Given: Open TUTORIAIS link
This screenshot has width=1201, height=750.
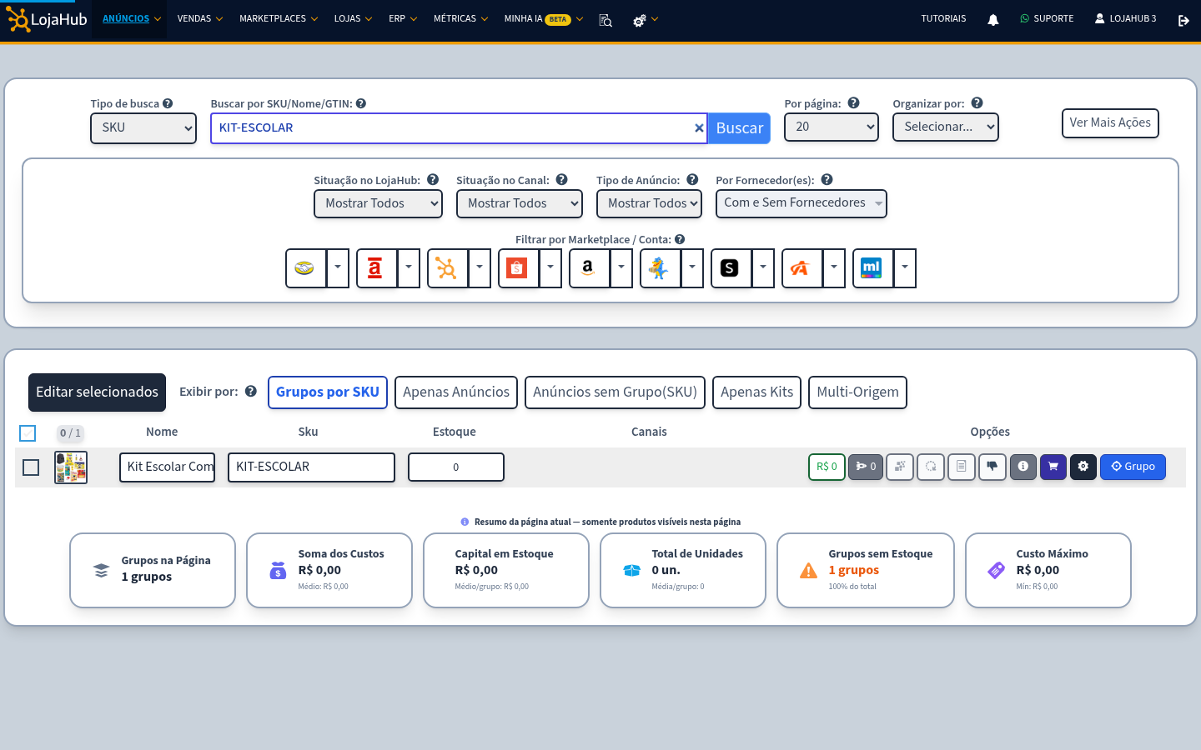Looking at the screenshot, I should [x=943, y=19].
